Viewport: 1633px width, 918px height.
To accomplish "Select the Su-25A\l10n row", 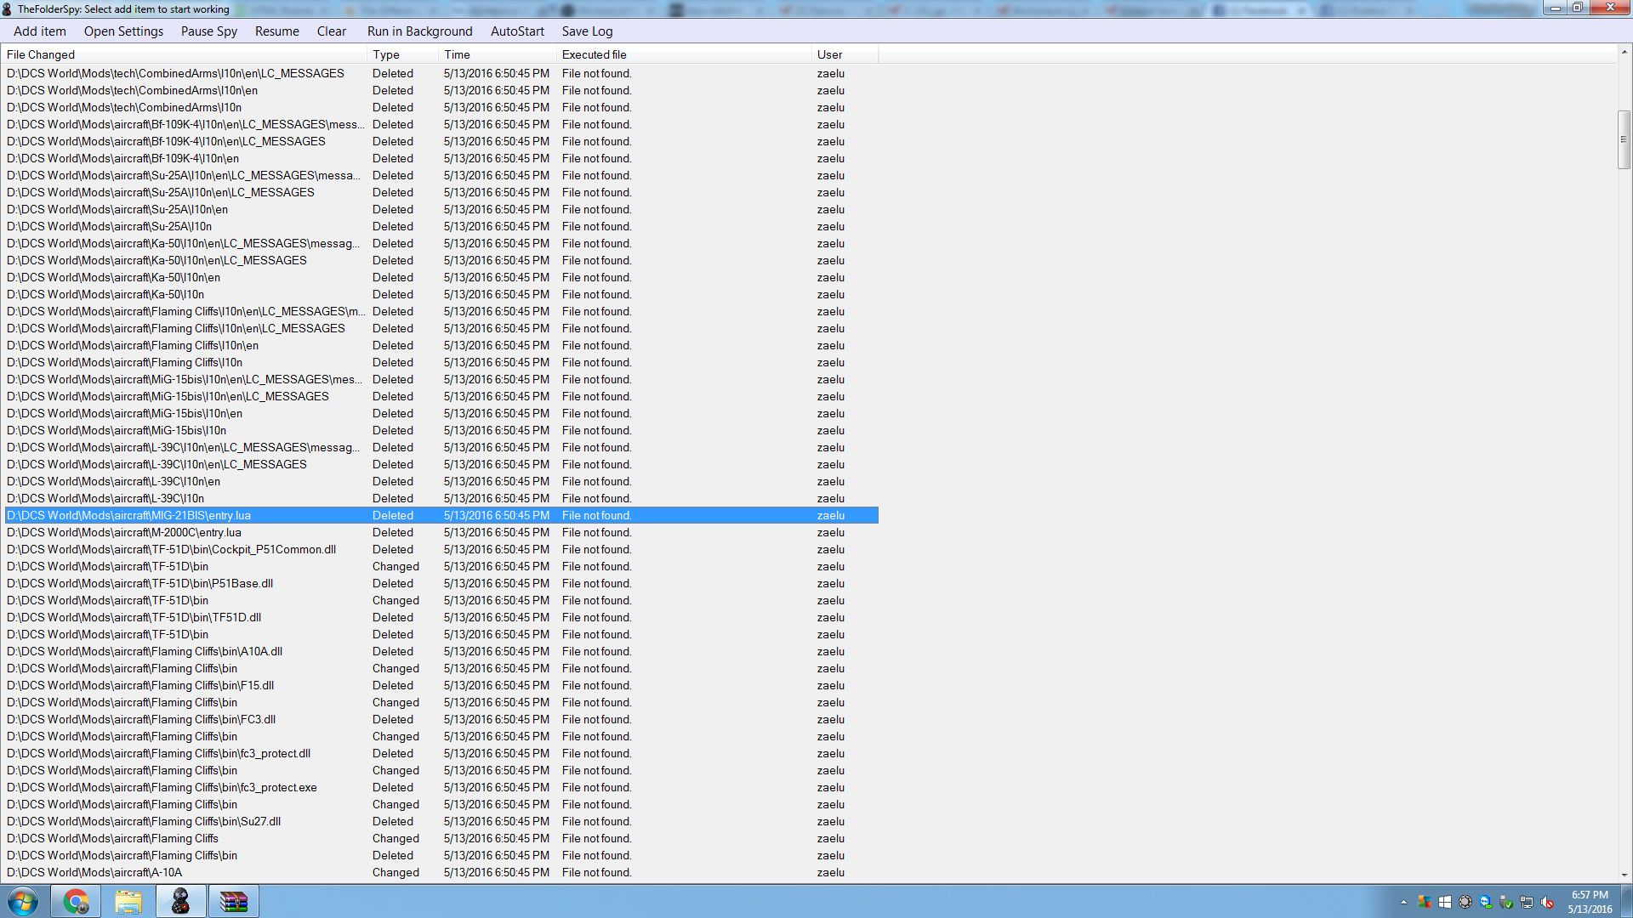I will click(441, 226).
